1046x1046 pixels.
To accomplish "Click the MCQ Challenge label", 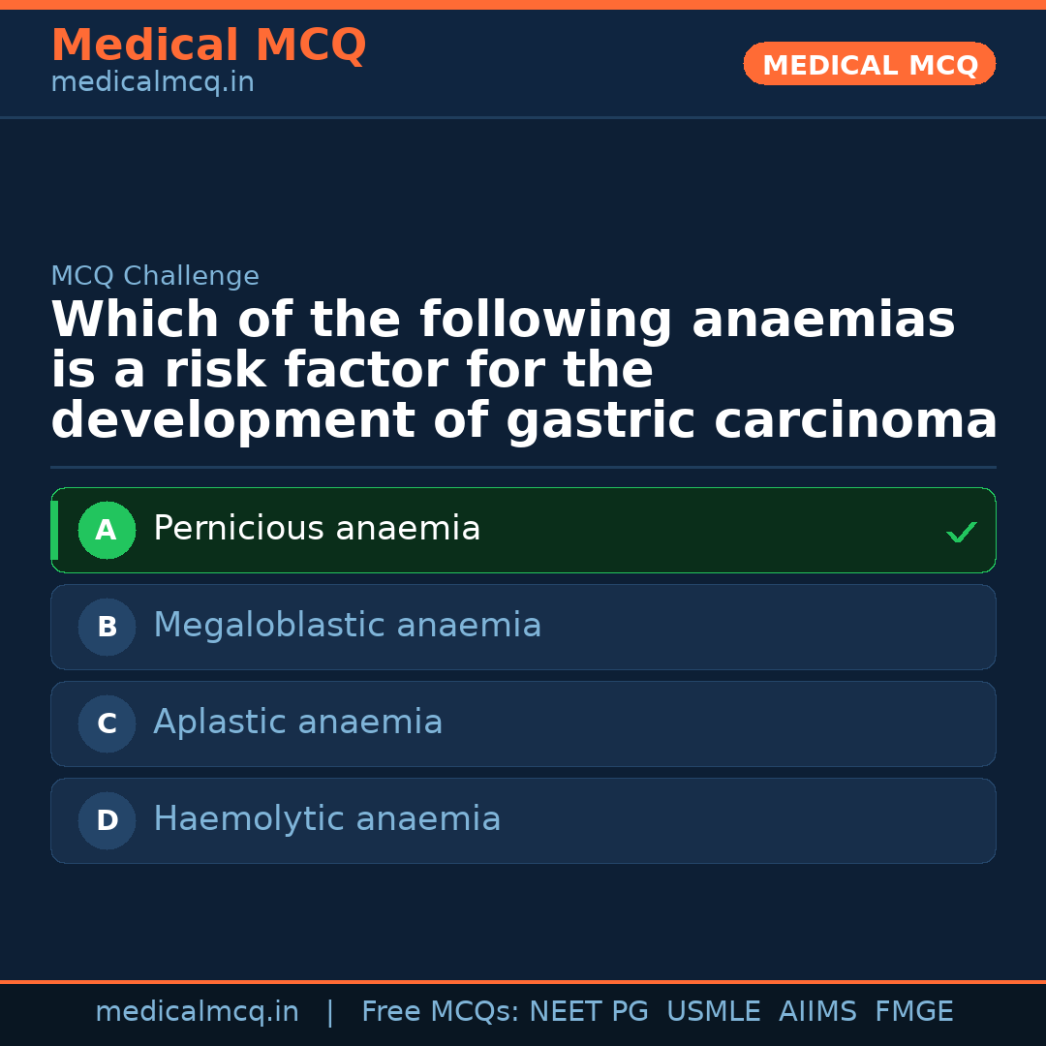I will coord(155,276).
